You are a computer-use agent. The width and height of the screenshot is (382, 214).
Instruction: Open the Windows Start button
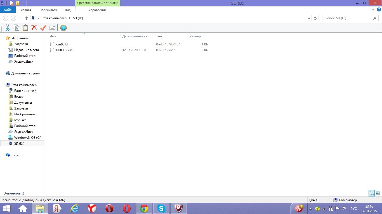[7, 208]
